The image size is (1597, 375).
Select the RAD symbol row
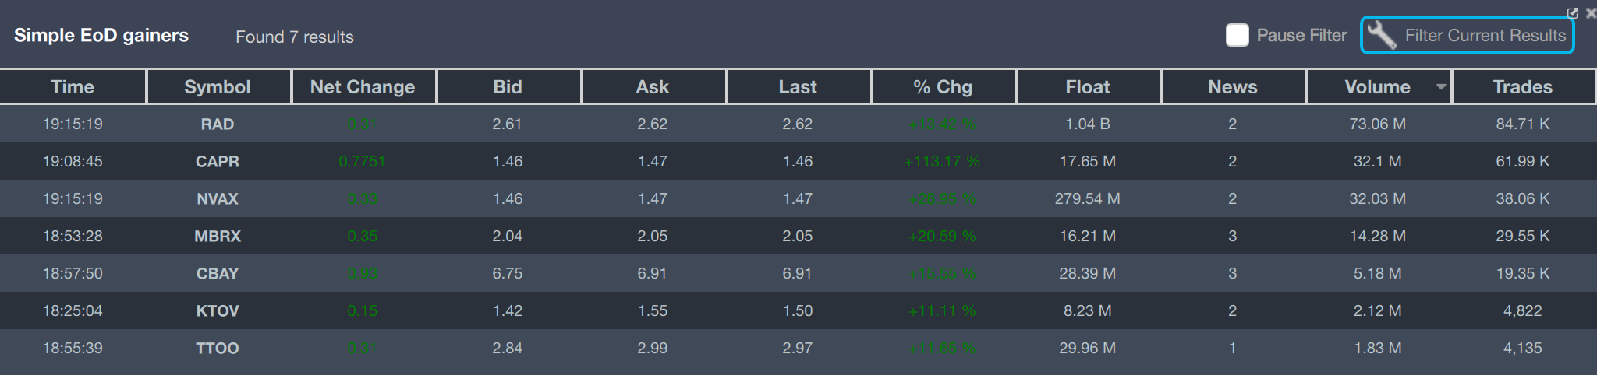[x=218, y=124]
